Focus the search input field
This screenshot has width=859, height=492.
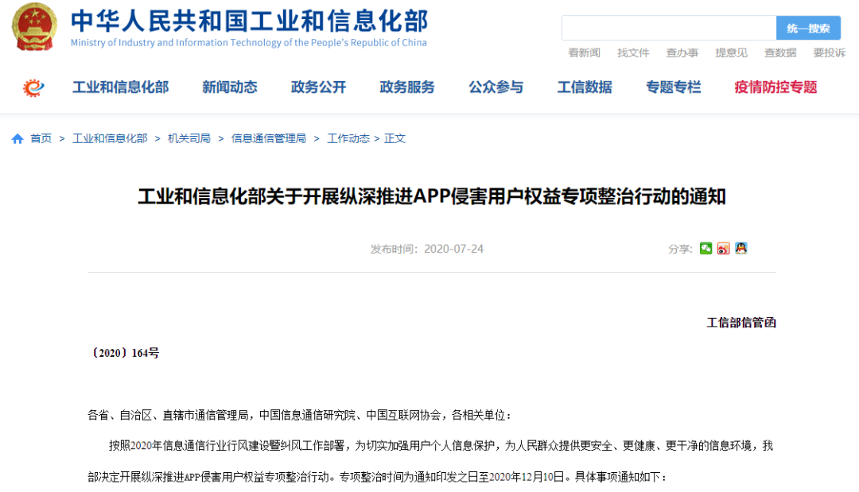click(668, 29)
